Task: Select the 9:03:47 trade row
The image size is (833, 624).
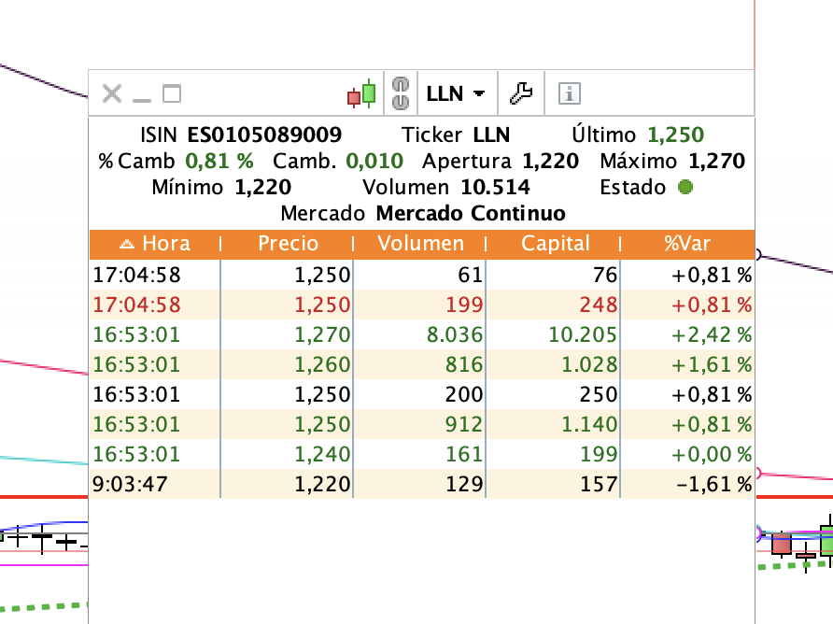Action: pos(422,484)
